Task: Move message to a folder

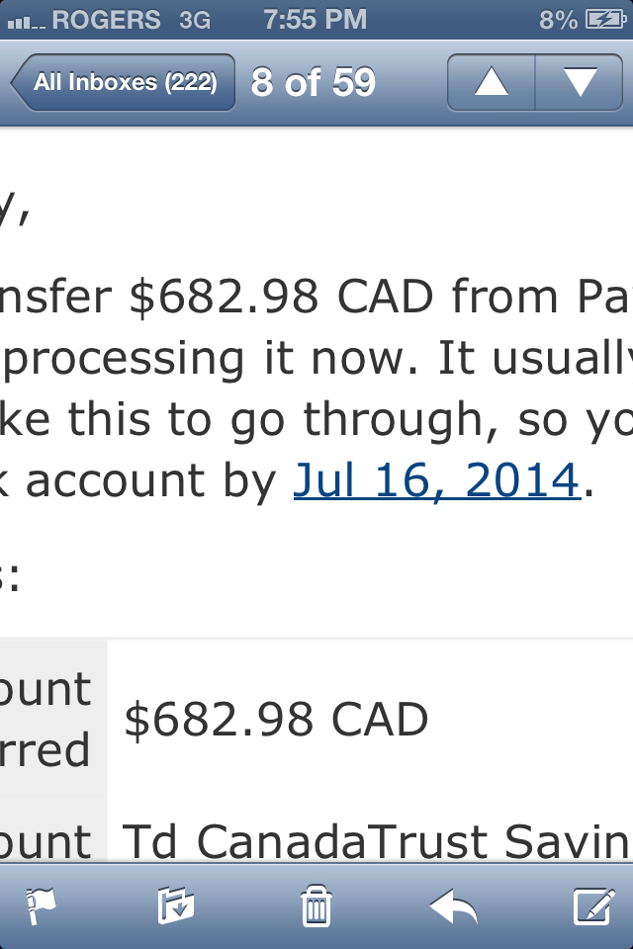Action: tap(176, 906)
